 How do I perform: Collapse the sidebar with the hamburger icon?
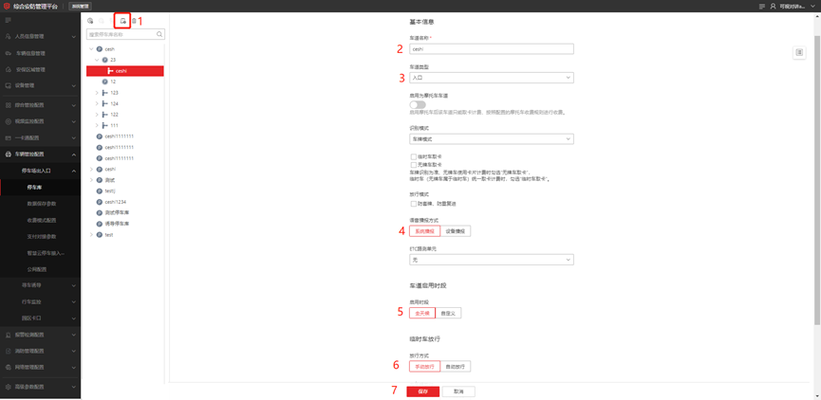pyautogui.click(x=8, y=20)
